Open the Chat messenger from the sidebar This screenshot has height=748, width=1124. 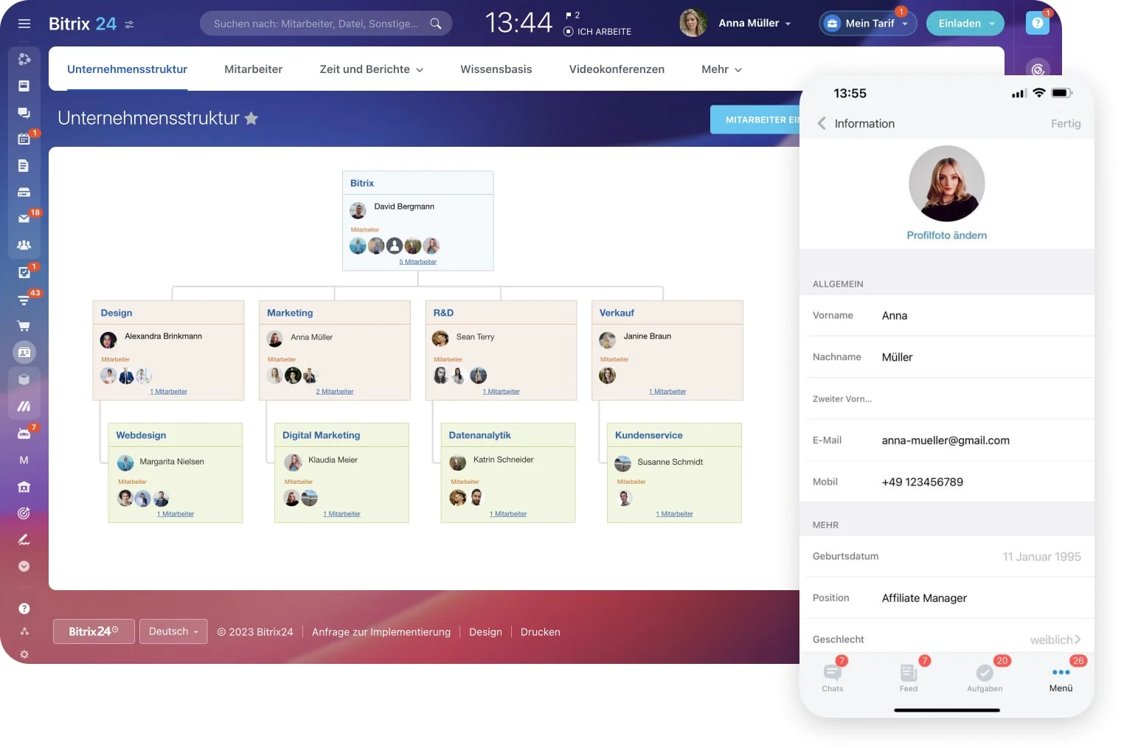(x=24, y=112)
